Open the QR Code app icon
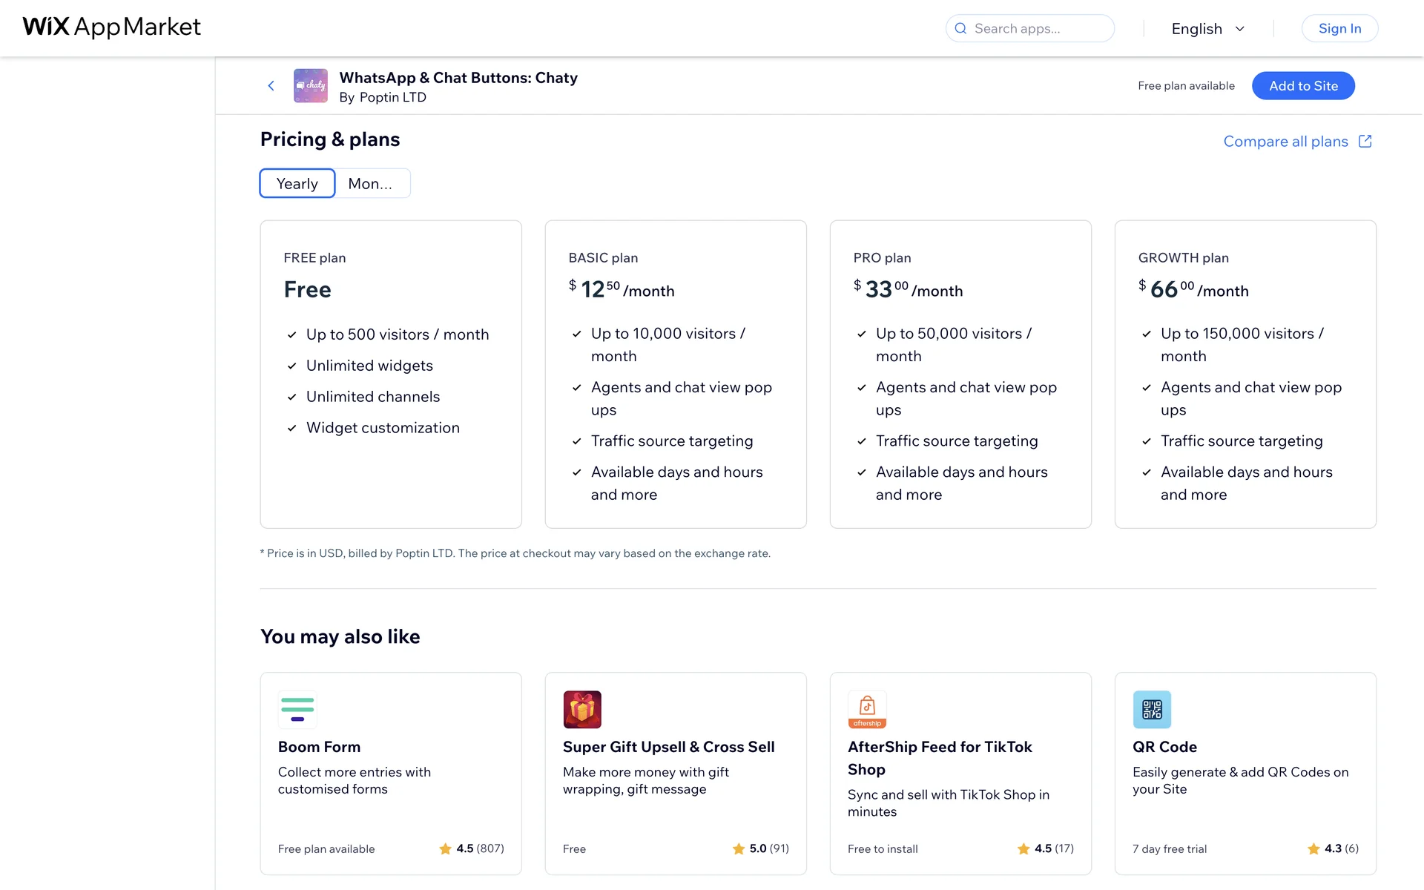This screenshot has height=890, width=1424. click(x=1152, y=710)
